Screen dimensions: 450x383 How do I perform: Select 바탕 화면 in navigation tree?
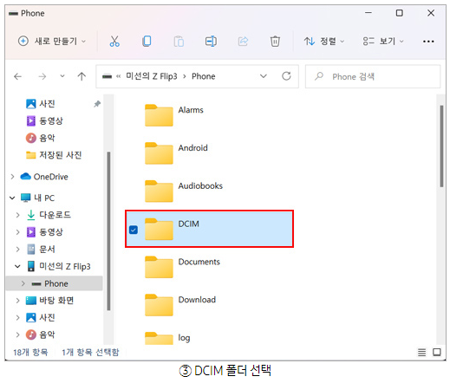point(49,301)
